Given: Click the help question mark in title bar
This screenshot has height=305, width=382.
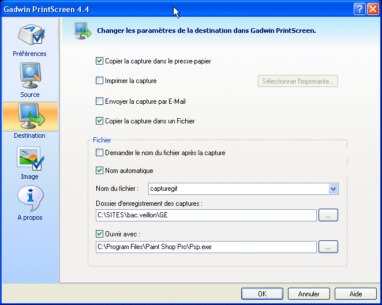Looking at the screenshot, I should click(359, 9).
